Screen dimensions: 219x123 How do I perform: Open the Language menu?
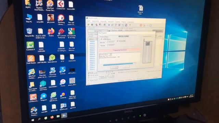click(131, 22)
